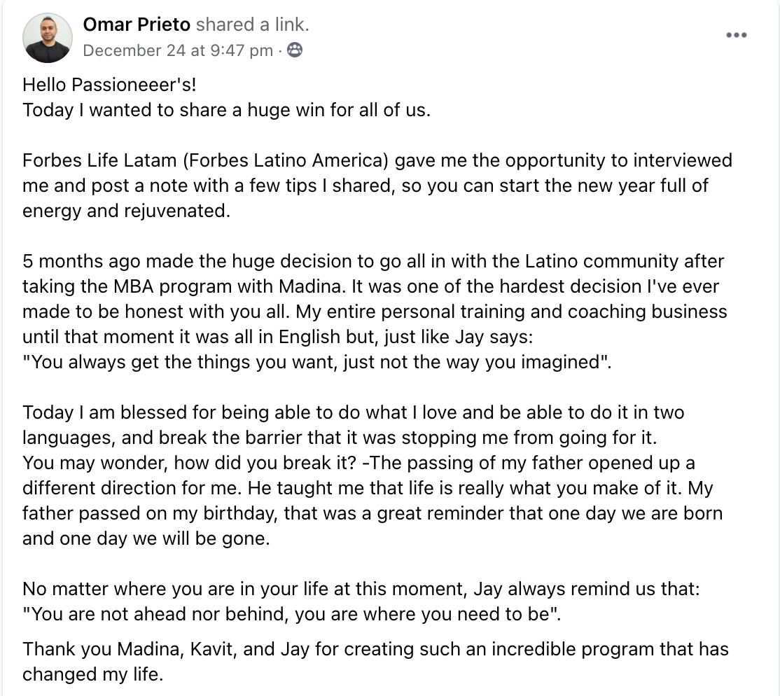Click the phrase "energy and rejuvenated"
The image size is (780, 696).
tap(126, 211)
